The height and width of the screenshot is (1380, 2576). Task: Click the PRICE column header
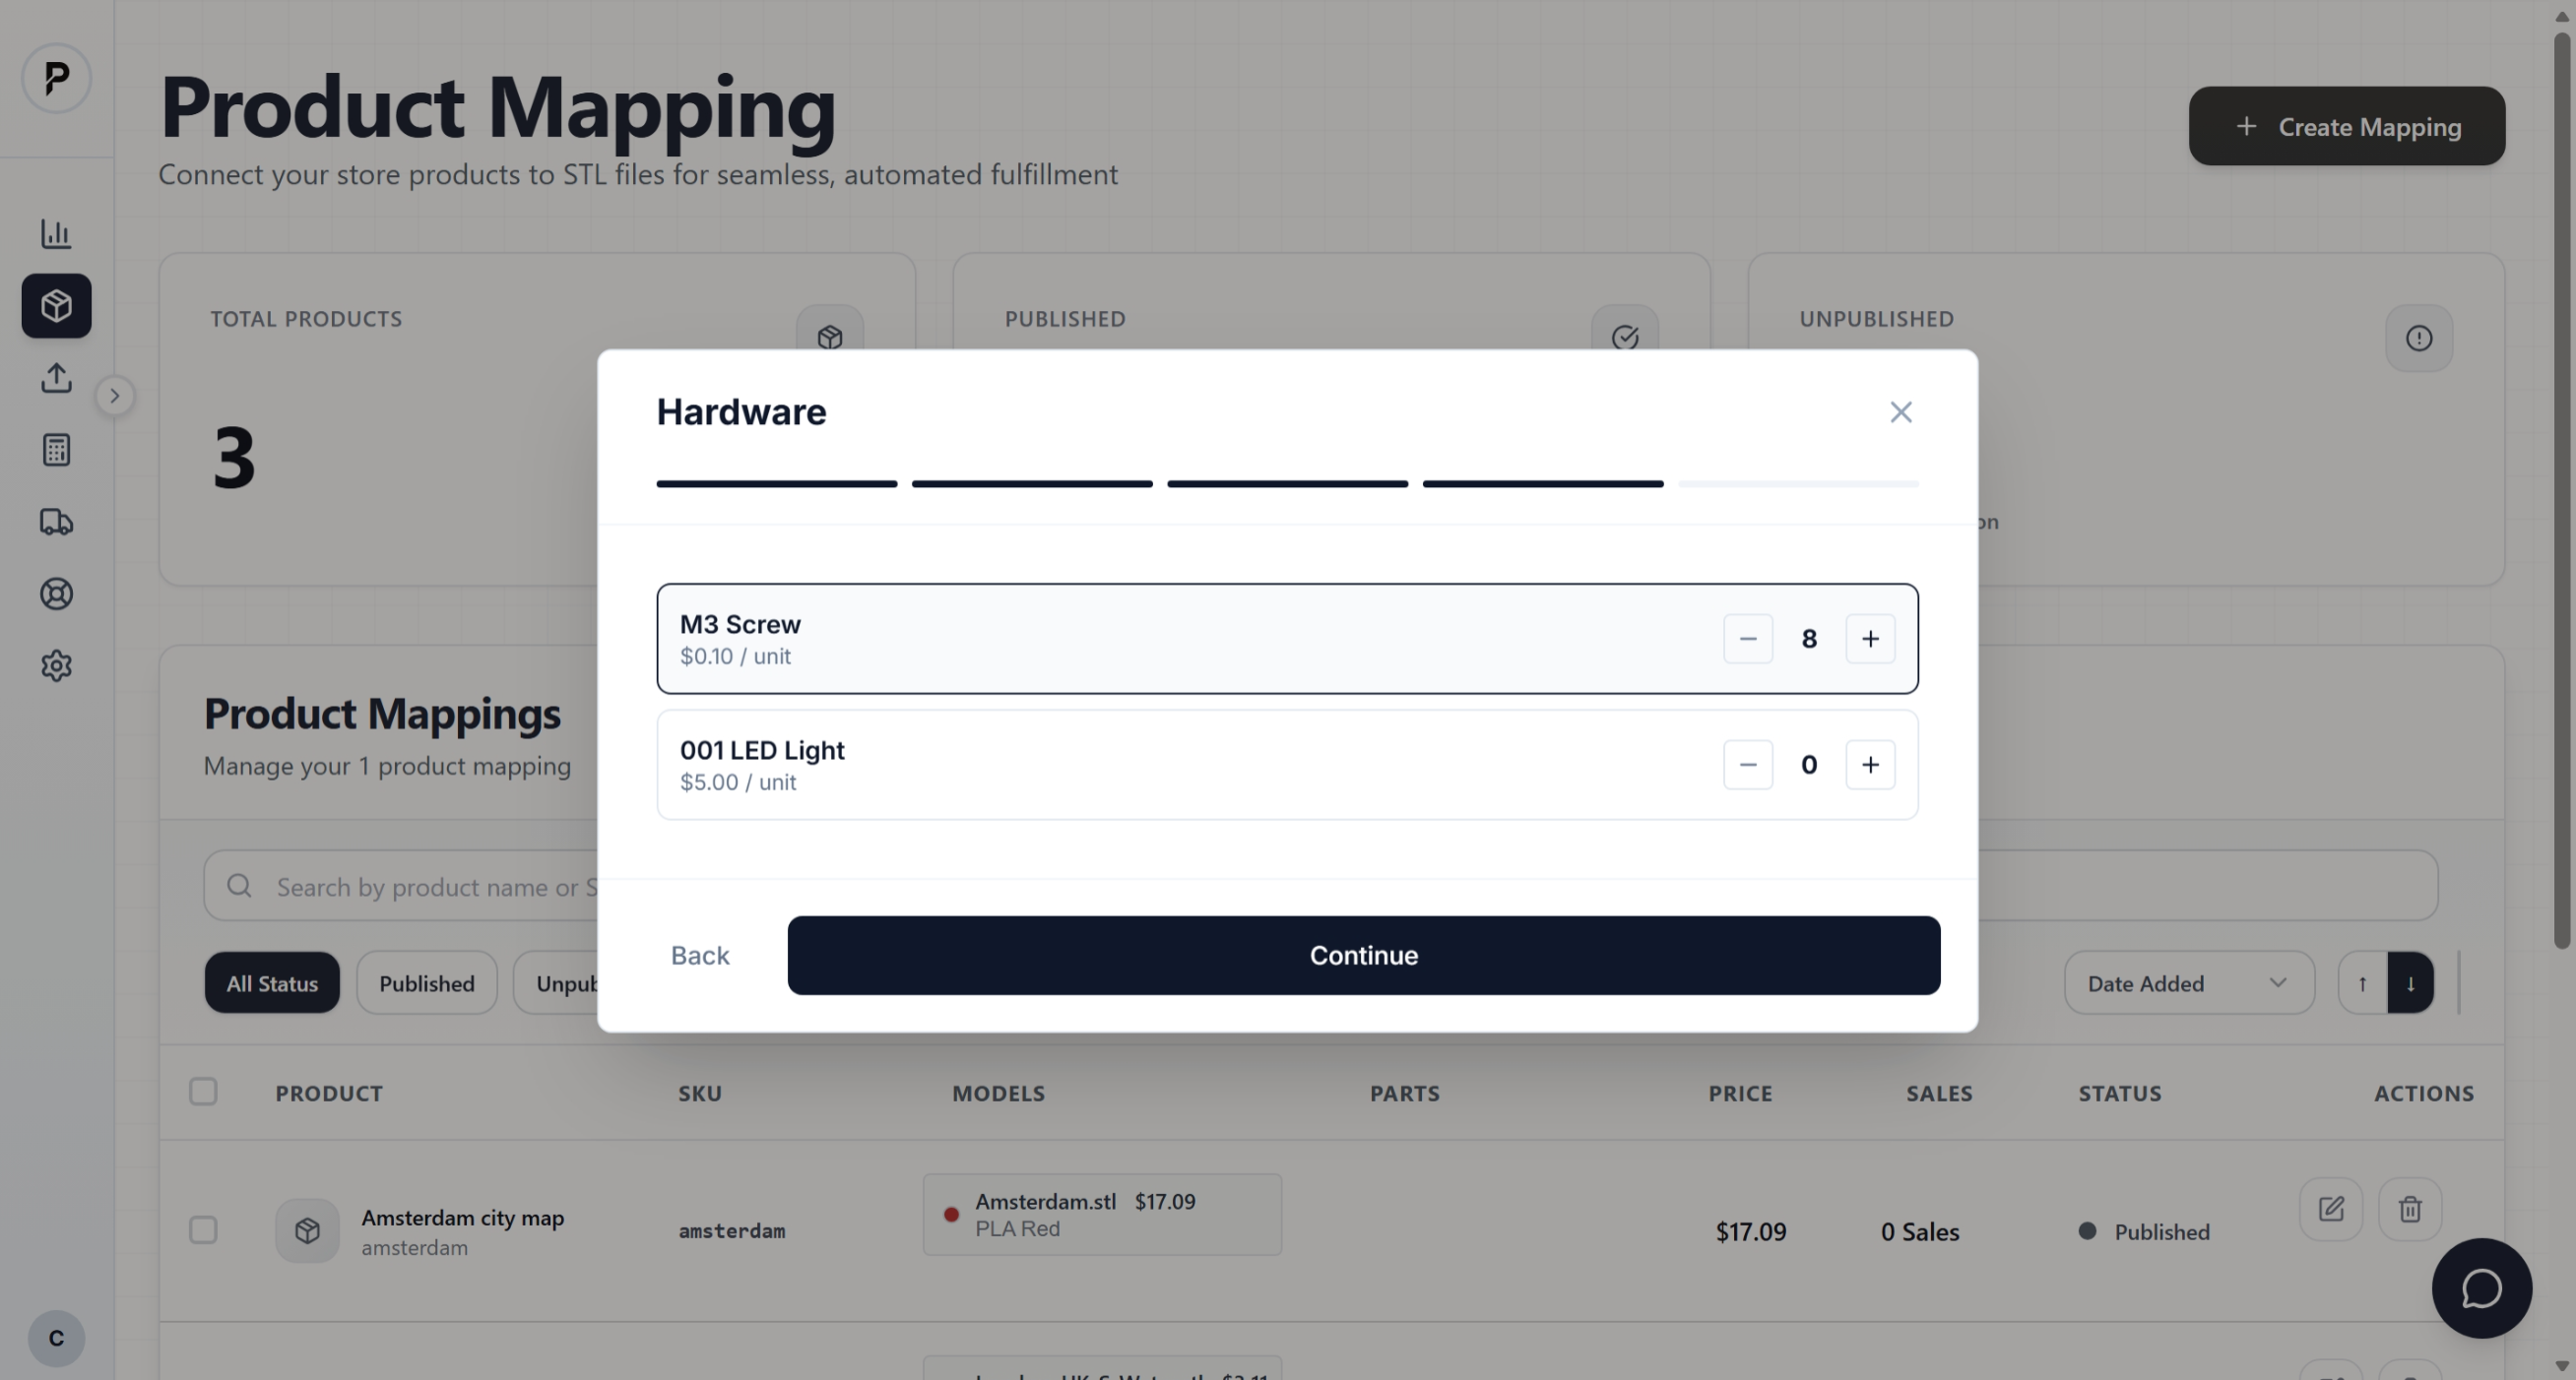point(1740,1094)
